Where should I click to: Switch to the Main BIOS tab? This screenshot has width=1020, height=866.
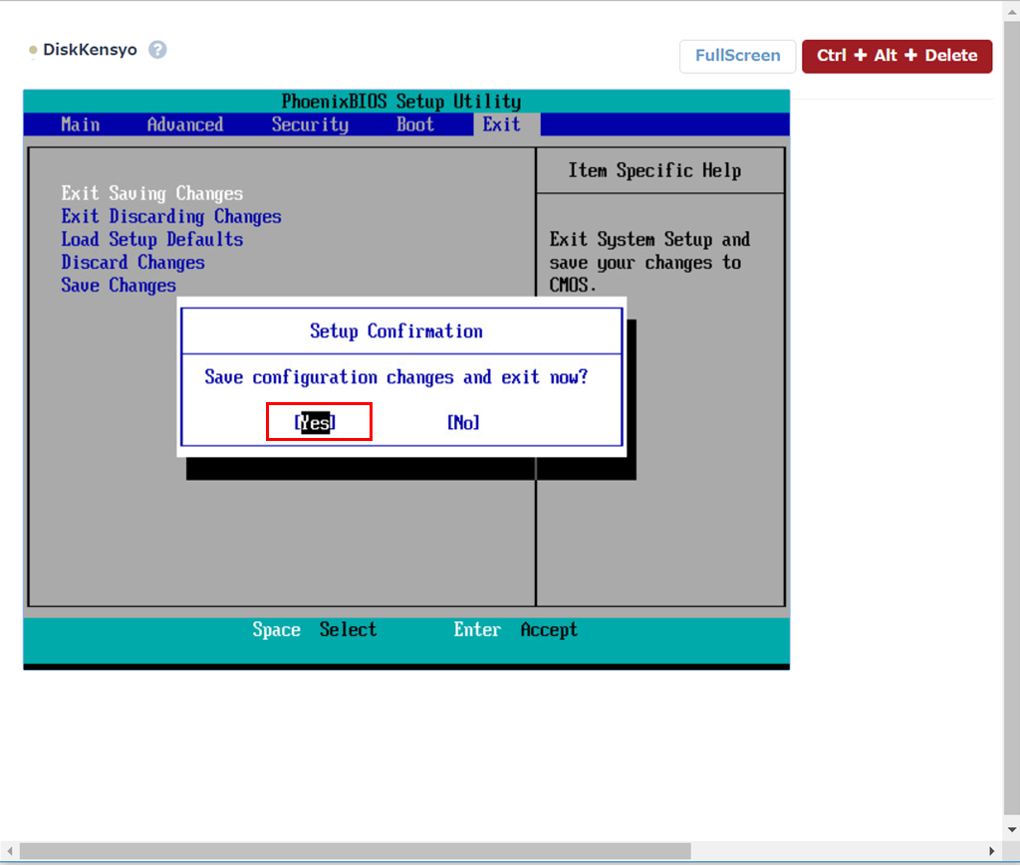click(81, 124)
